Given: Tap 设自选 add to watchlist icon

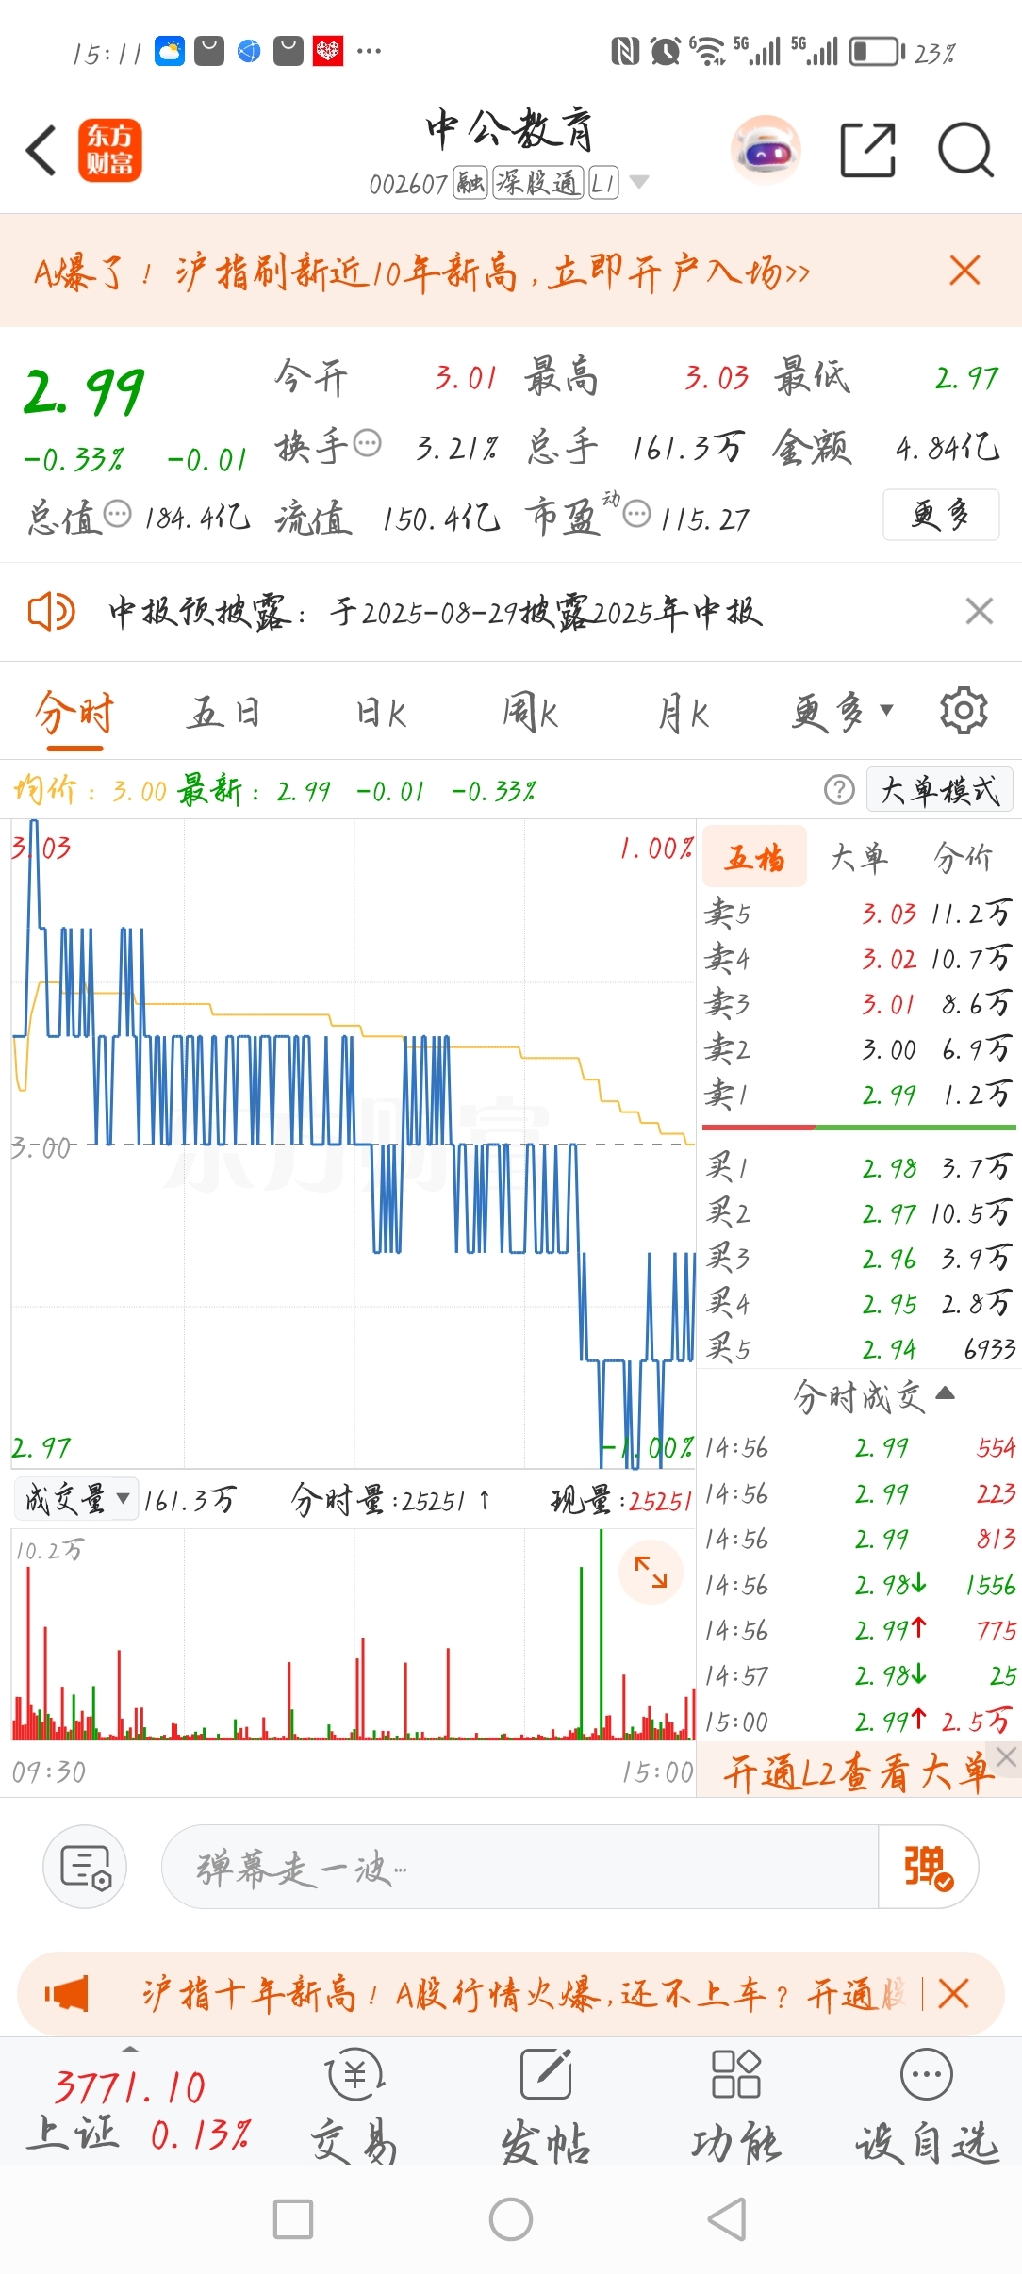Looking at the screenshot, I should [927, 2104].
